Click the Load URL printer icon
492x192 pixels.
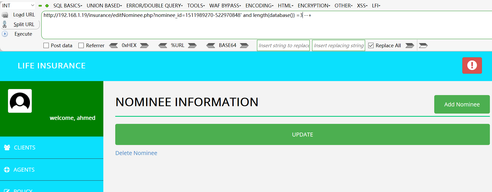coord(5,15)
